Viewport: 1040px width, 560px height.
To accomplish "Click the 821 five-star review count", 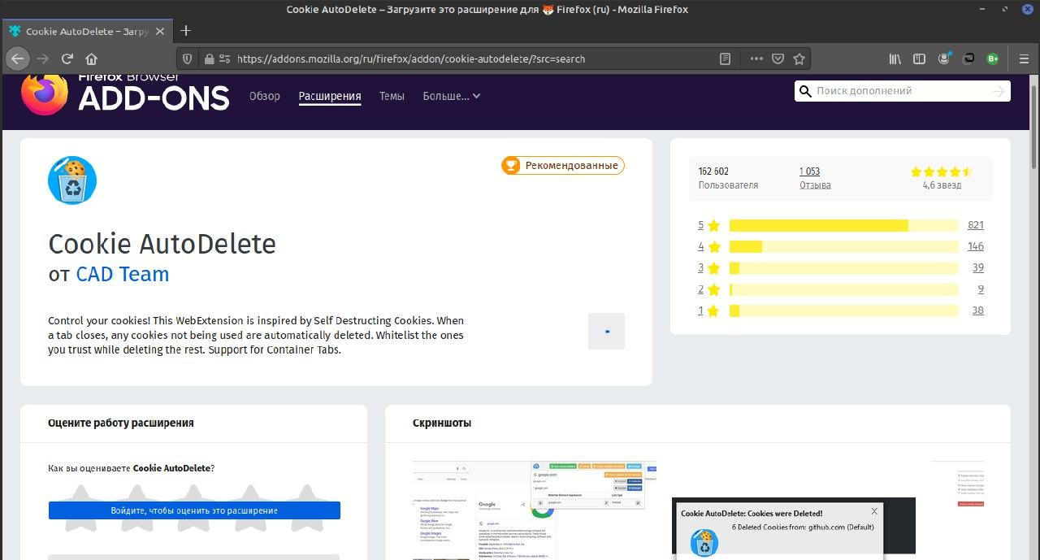I will pos(976,225).
